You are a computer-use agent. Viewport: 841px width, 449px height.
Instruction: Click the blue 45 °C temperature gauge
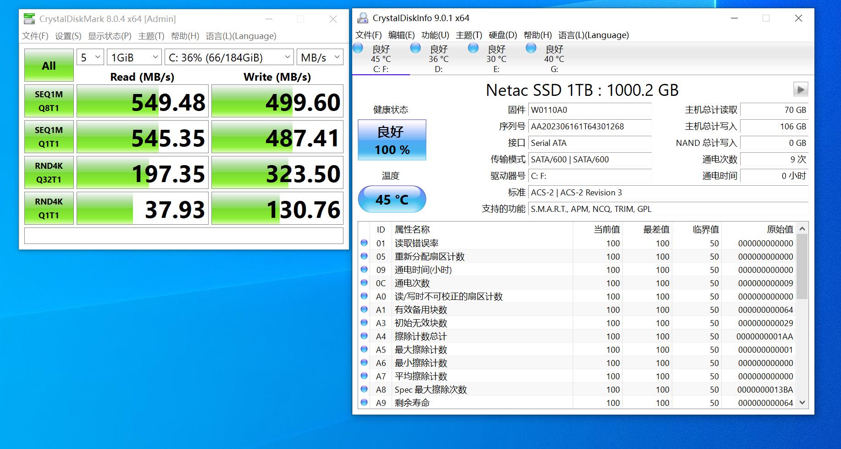point(392,199)
